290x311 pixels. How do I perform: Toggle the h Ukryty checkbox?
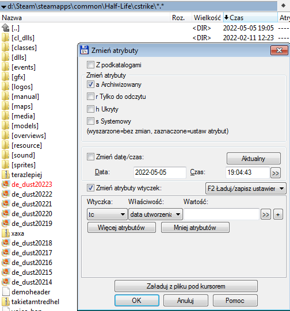coord(90,109)
